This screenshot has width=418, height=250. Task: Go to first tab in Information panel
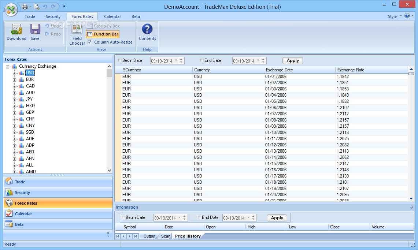118,236
